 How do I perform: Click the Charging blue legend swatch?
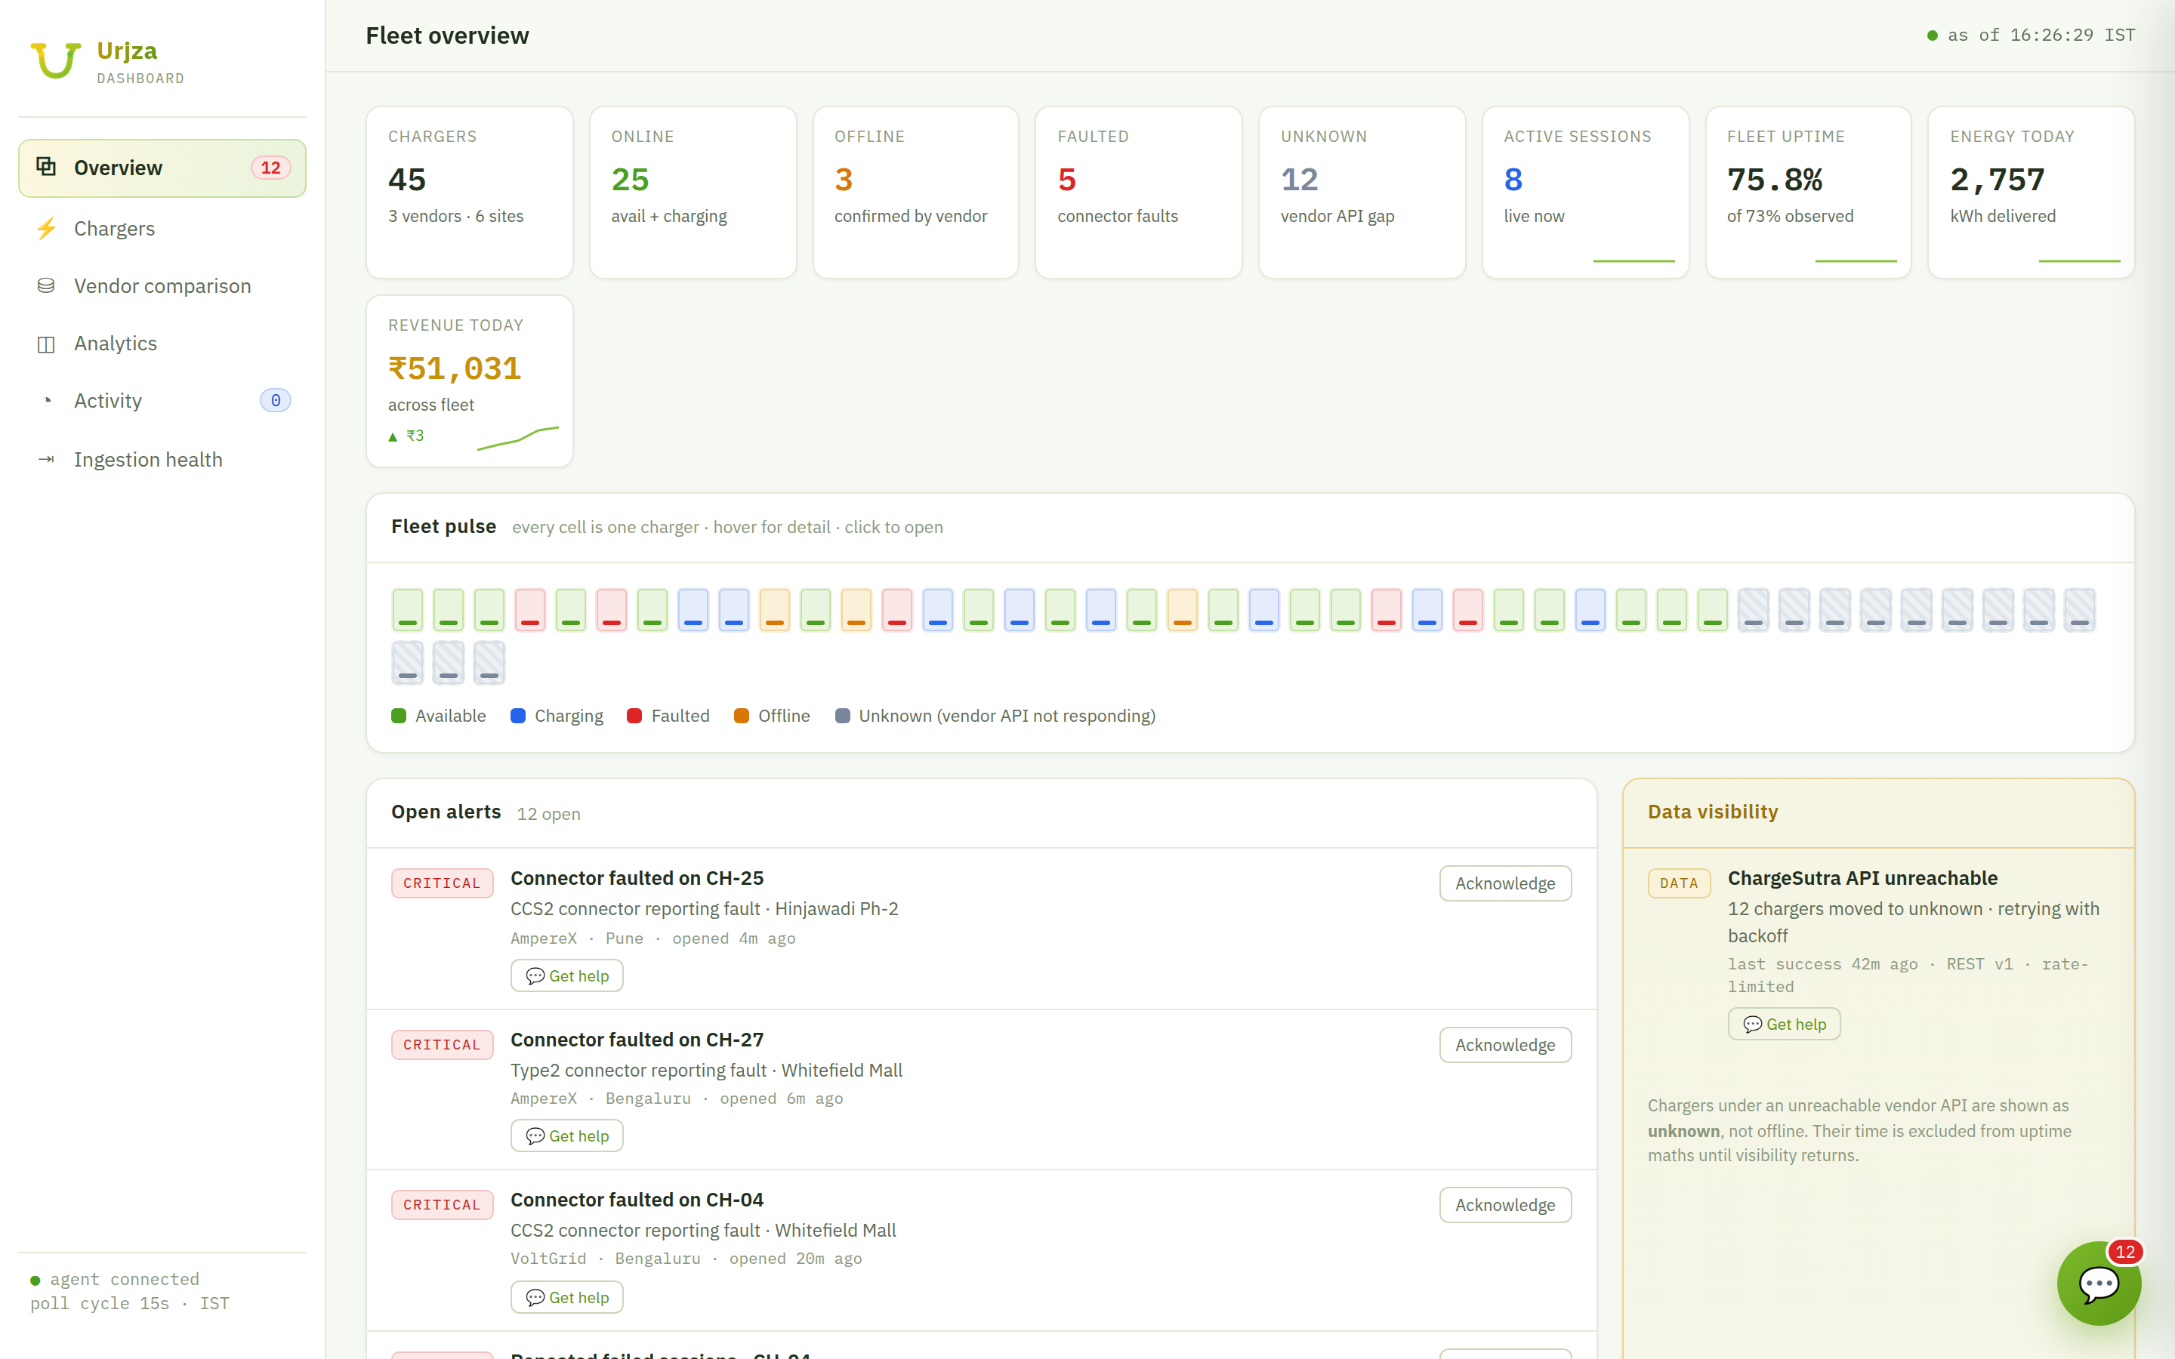click(517, 716)
